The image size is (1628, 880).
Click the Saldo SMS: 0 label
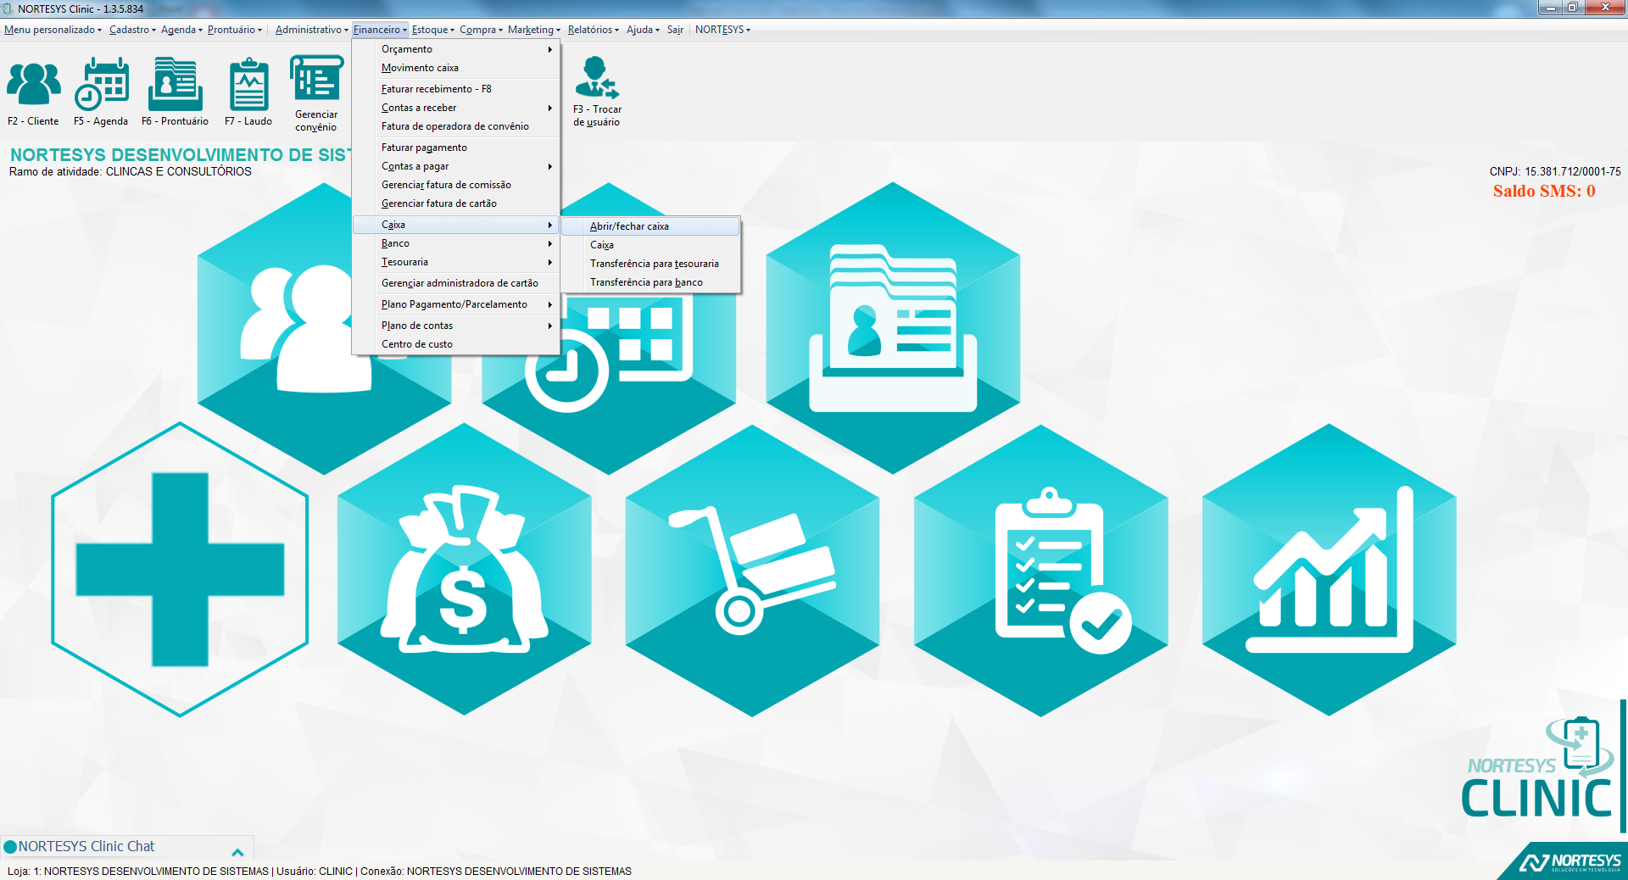[1544, 192]
